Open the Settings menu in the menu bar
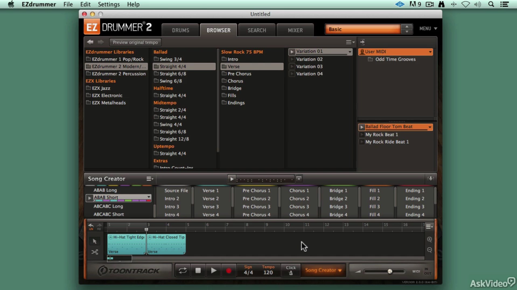The image size is (517, 290). pos(109,4)
